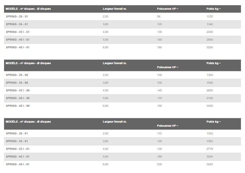Select the weight value 2840
Image resolution: width=245 pixels, height=173 pixels.
(209, 39)
